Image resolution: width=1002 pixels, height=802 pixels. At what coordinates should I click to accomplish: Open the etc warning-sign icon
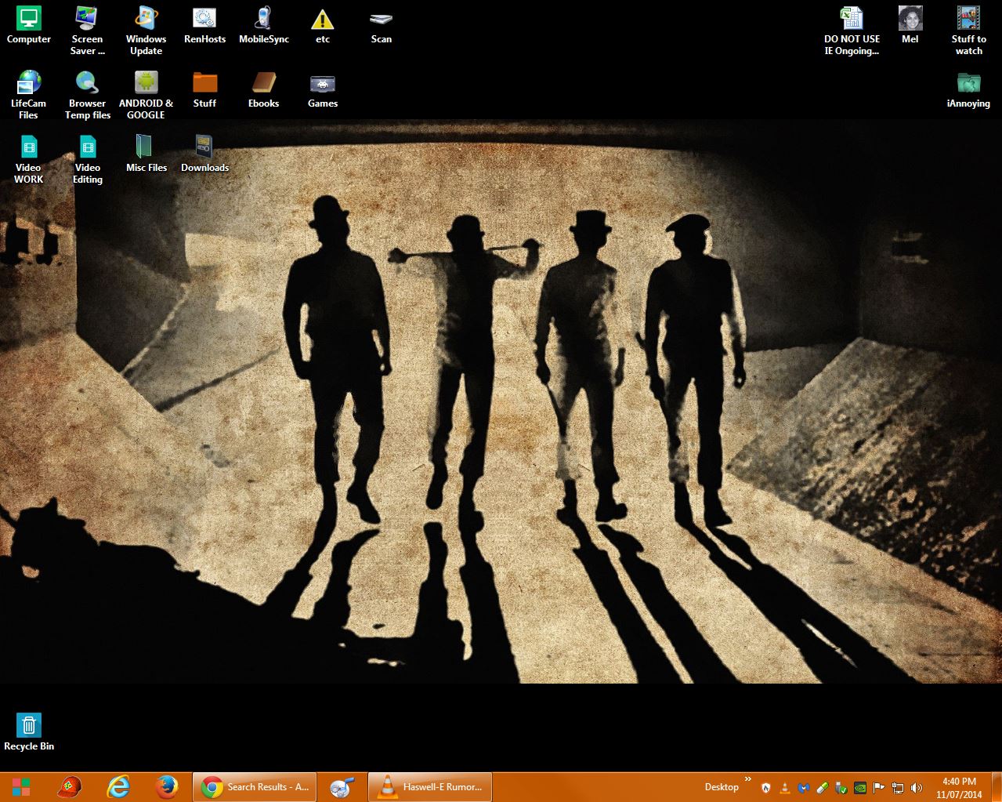tap(322, 26)
